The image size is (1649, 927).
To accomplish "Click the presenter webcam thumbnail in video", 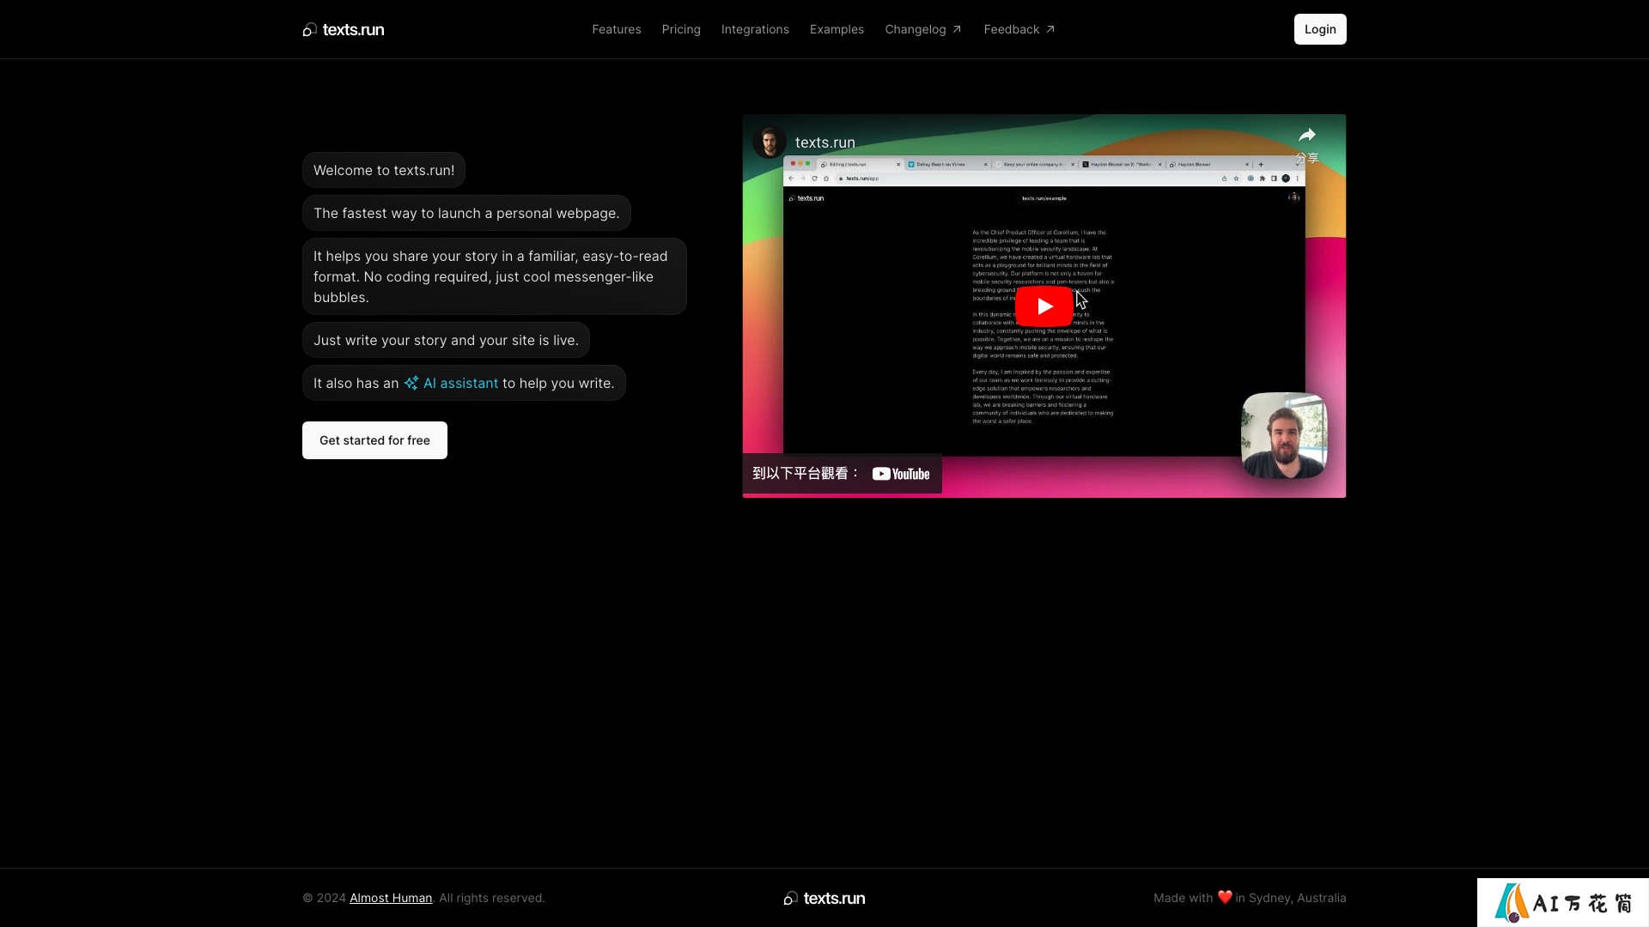I will [x=1284, y=435].
